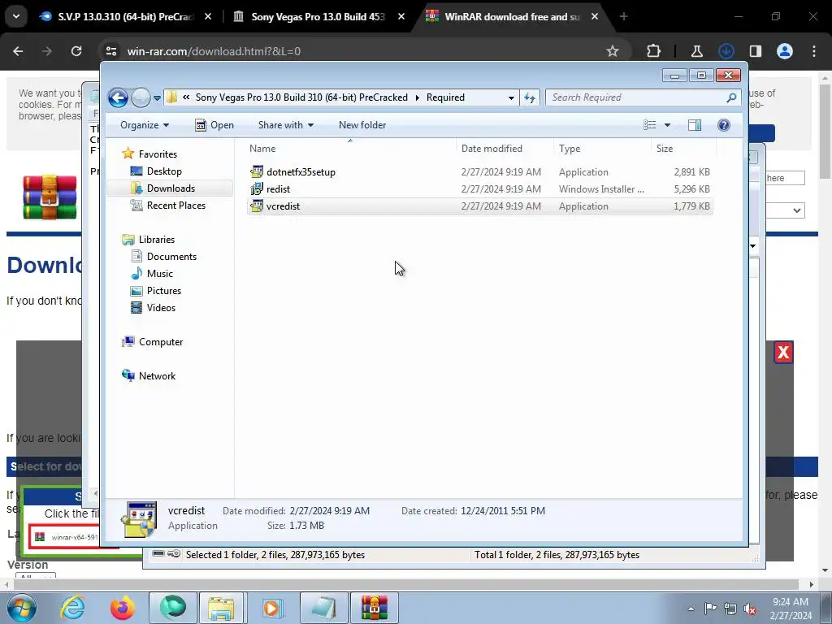The height and width of the screenshot is (624, 832).
Task: Open Internet Explorer from the taskbar
Action: click(x=72, y=608)
